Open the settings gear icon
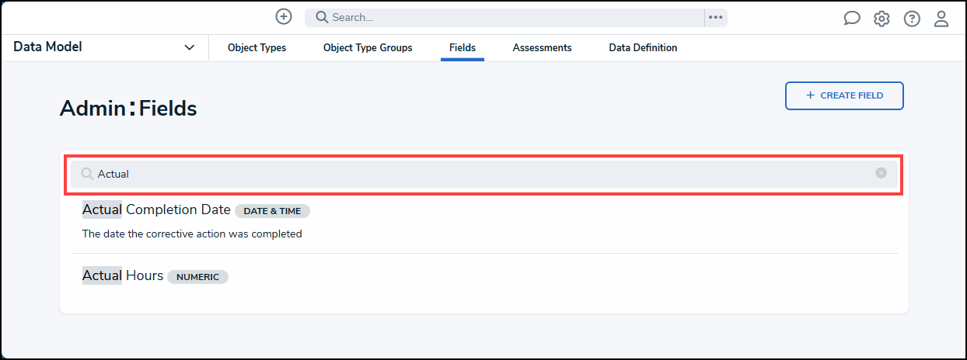This screenshot has width=967, height=360. (x=881, y=19)
